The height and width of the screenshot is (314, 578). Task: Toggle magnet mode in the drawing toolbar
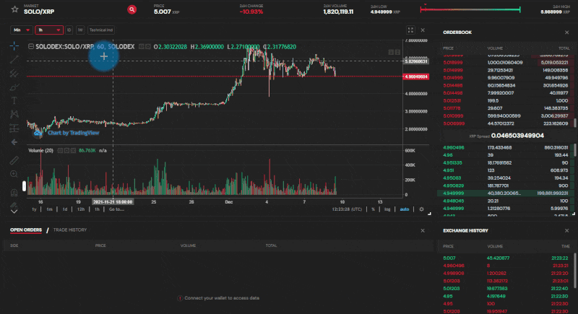click(14, 193)
